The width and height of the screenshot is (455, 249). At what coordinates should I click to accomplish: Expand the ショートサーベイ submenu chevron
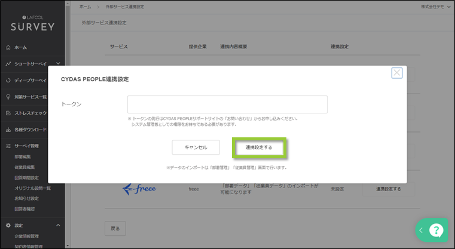[x=58, y=64]
